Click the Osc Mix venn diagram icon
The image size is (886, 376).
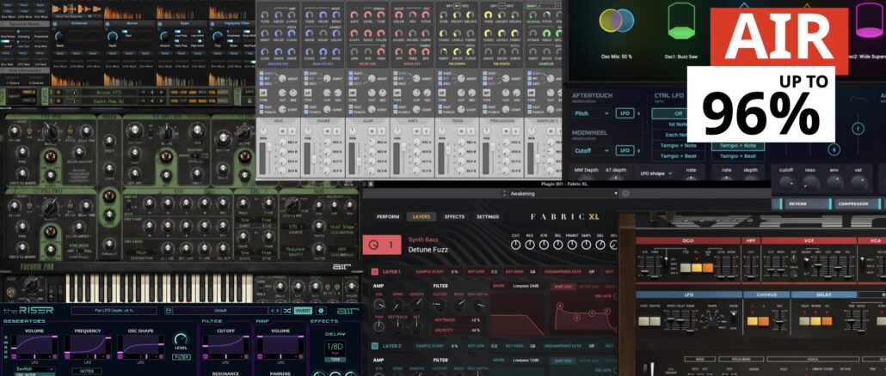[x=615, y=20]
